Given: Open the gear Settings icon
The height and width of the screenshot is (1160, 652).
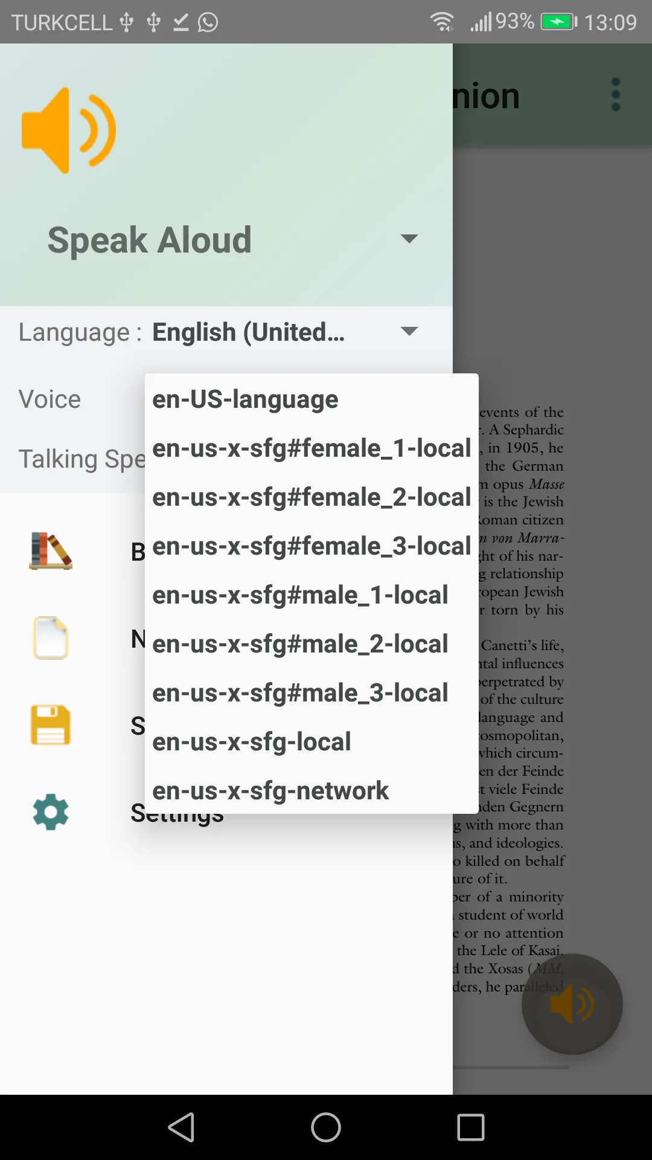Looking at the screenshot, I should (51, 812).
